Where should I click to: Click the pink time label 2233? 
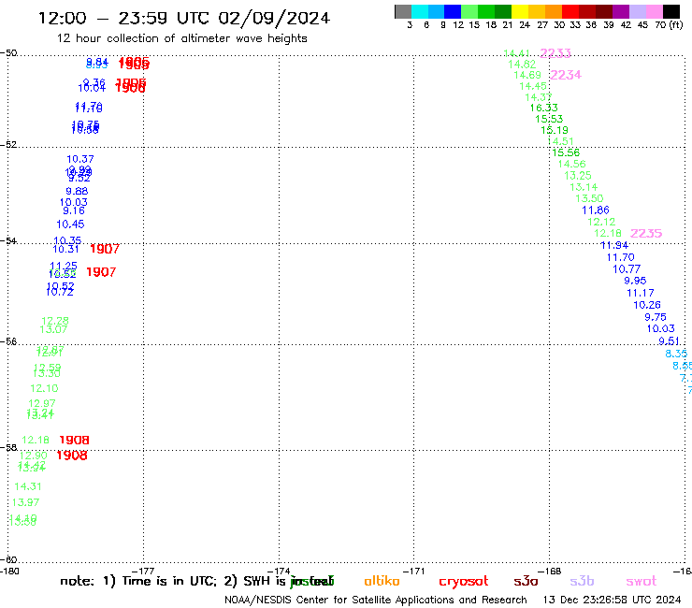[555, 53]
